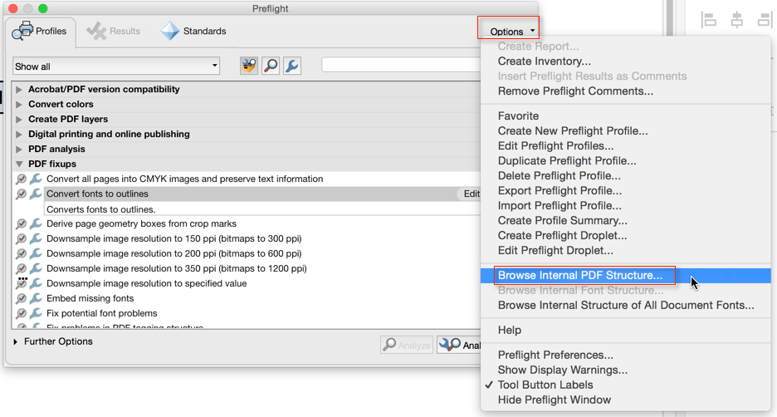The width and height of the screenshot is (777, 417).
Task: Click wrench icon of Downsample to 200 ppi
Action: pos(36,253)
